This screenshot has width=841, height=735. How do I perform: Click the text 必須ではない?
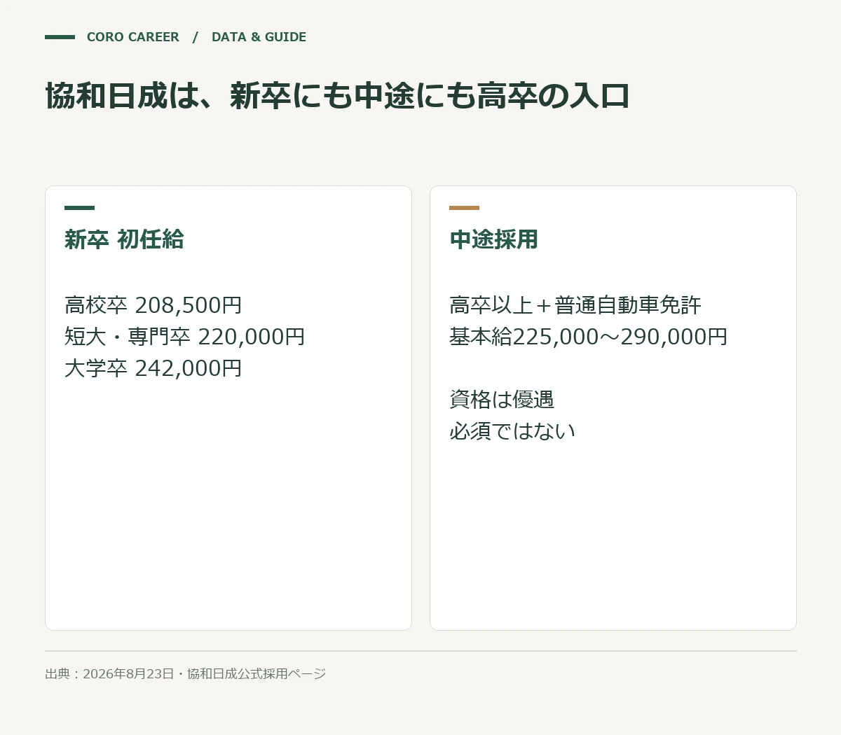pyautogui.click(x=512, y=431)
